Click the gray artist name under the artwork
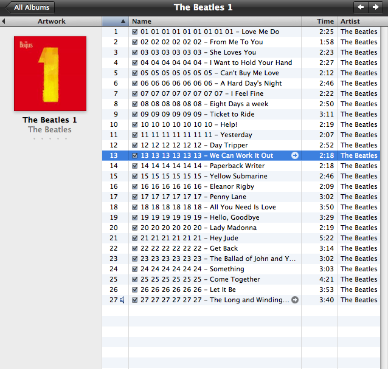The width and height of the screenshot is (388, 369). tap(50, 129)
